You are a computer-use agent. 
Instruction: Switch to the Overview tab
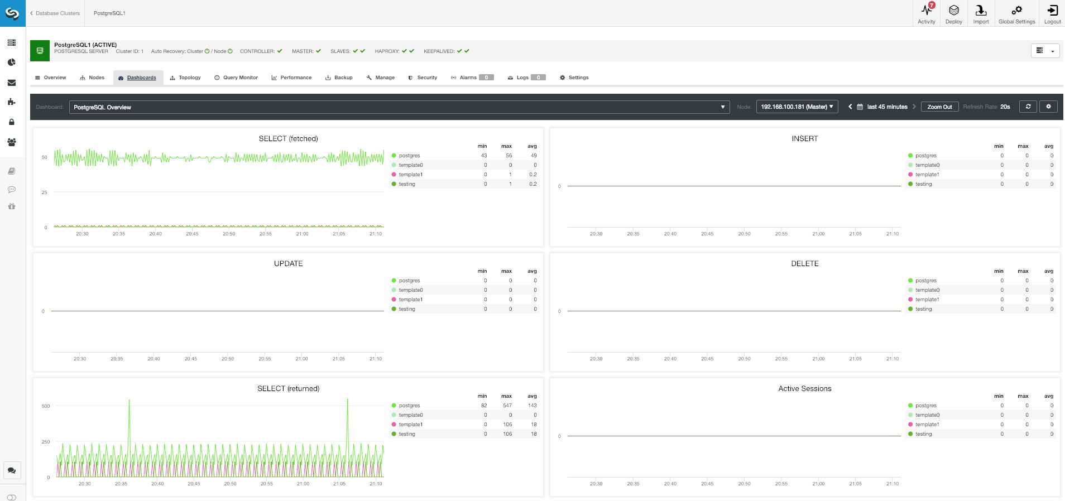click(x=51, y=78)
